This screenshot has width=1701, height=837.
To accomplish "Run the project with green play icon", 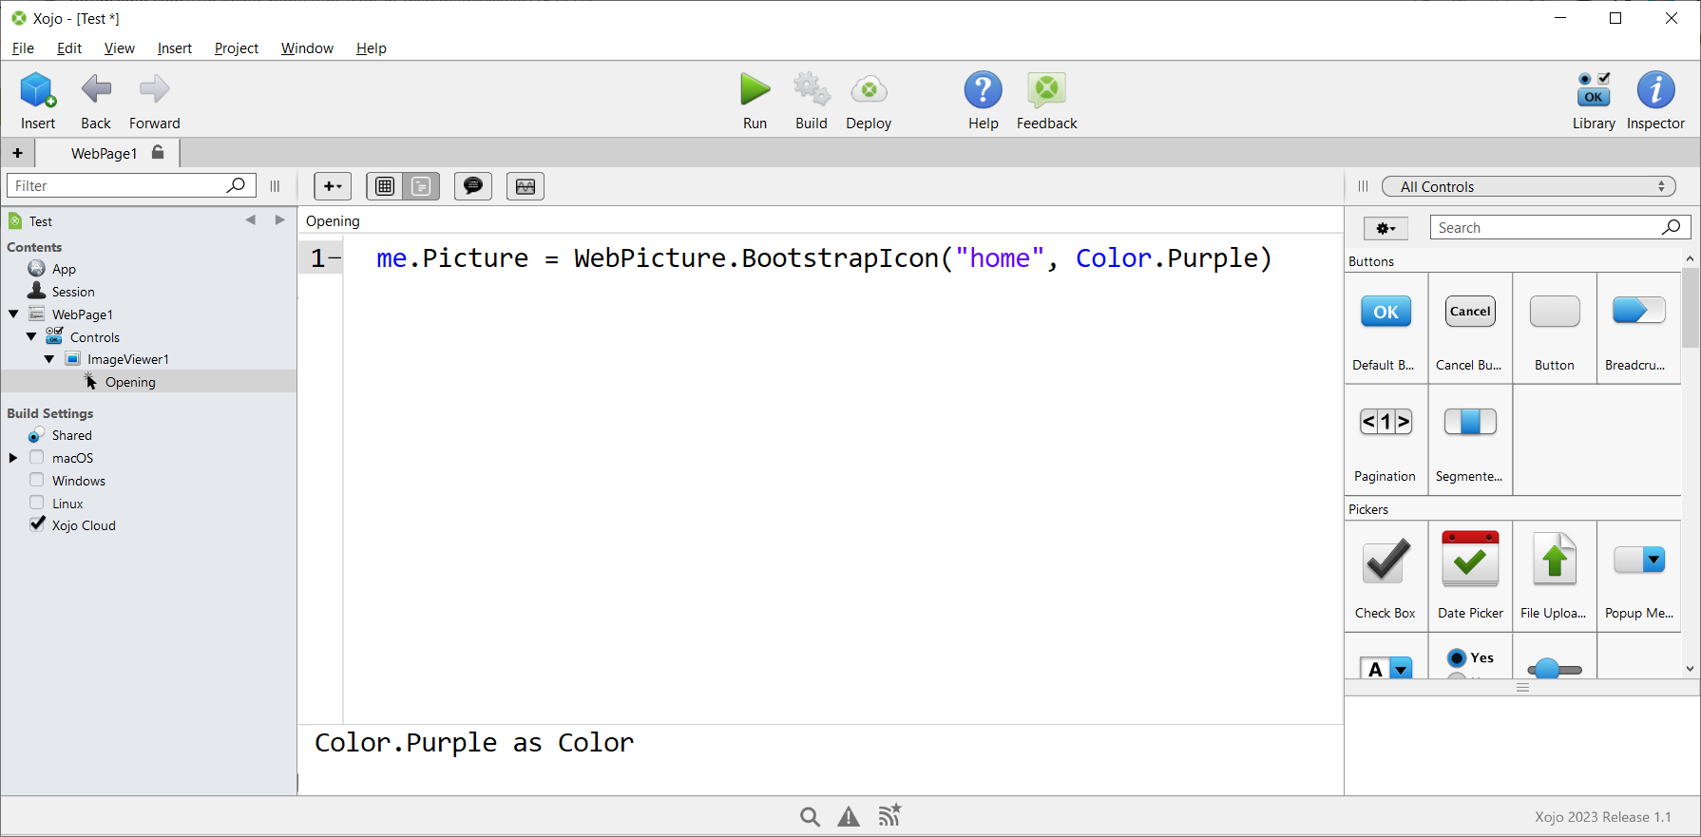I will coord(755,89).
